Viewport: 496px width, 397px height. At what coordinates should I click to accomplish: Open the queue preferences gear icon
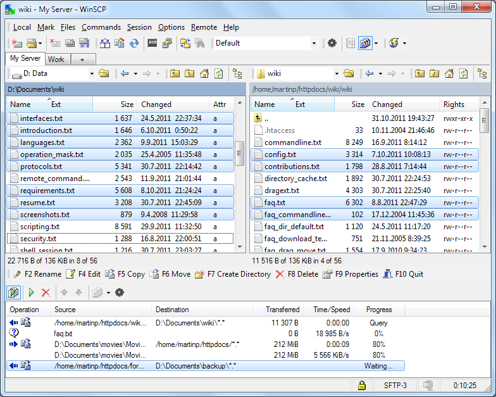click(x=120, y=293)
